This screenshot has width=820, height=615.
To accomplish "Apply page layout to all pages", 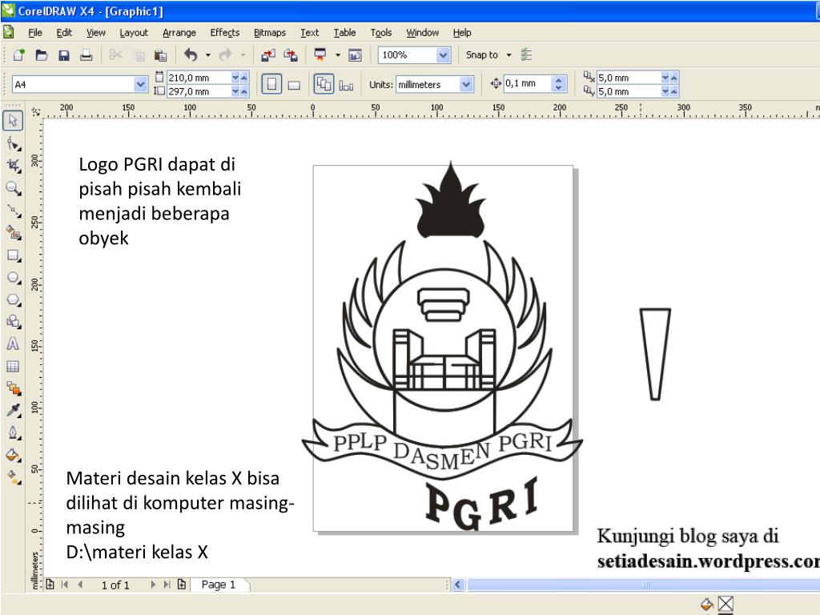I will click(324, 84).
